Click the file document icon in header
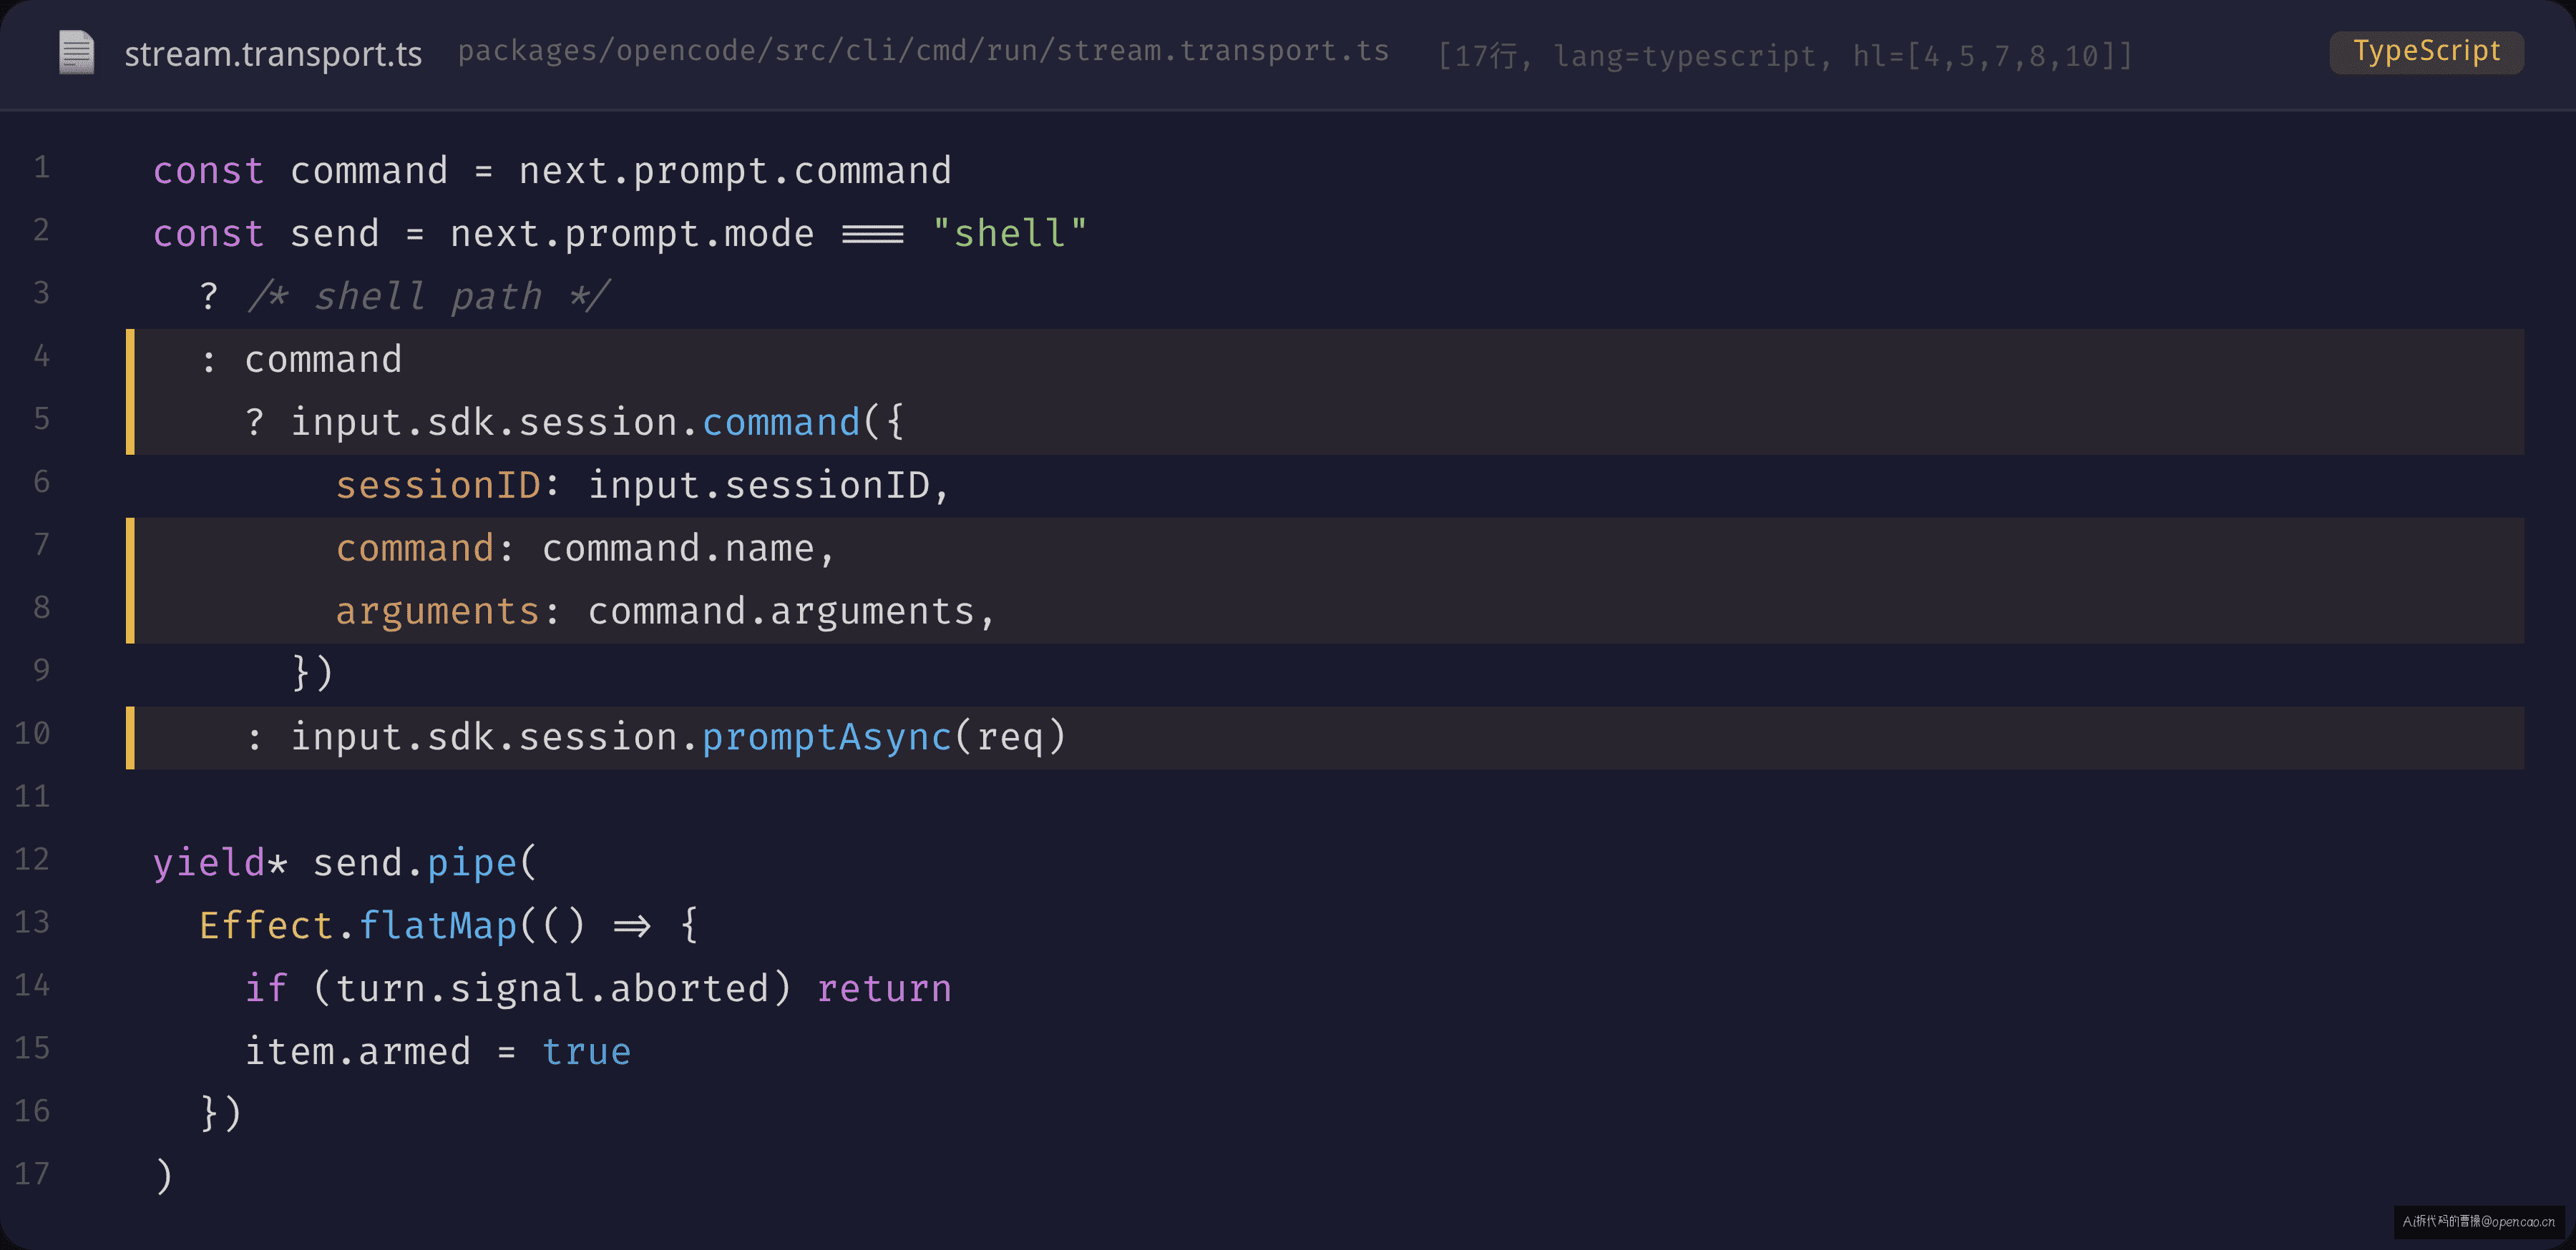 pyautogui.click(x=76, y=52)
